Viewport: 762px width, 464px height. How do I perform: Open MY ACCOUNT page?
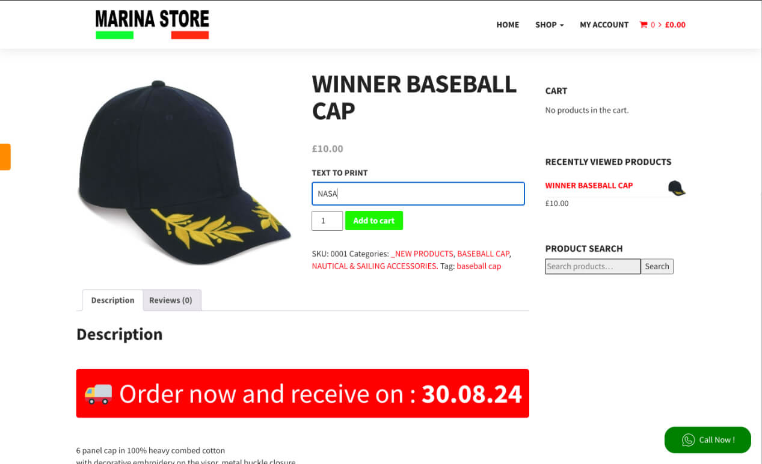coord(604,25)
